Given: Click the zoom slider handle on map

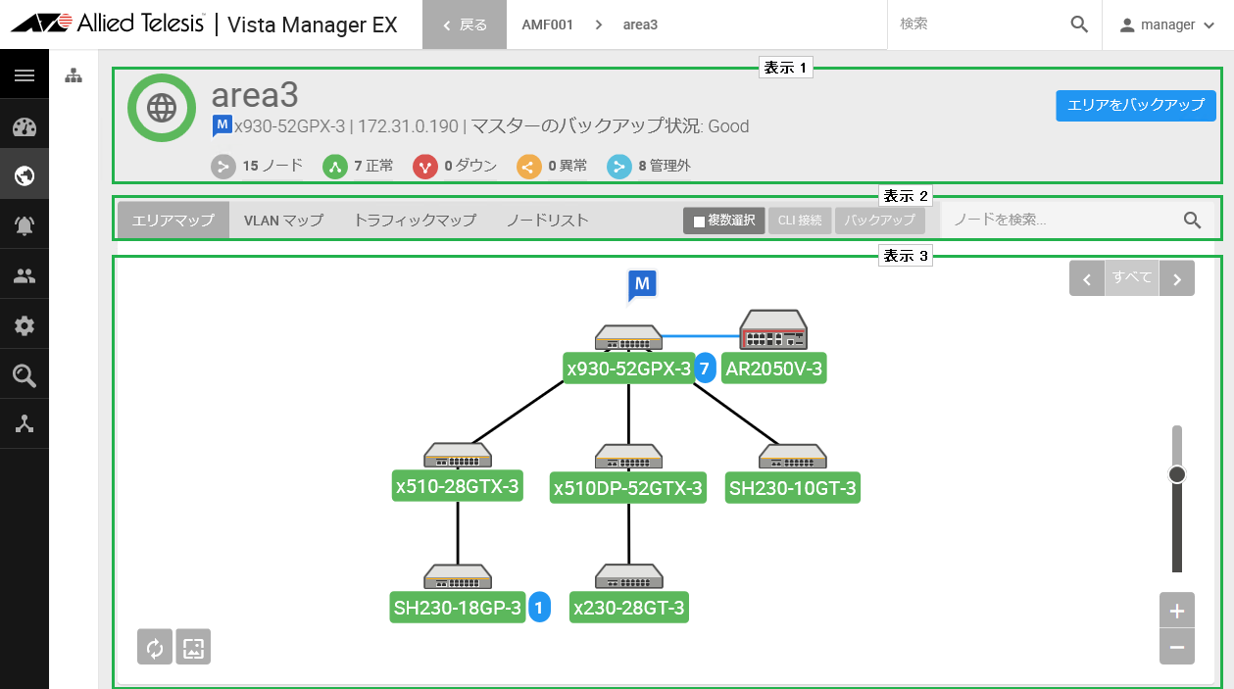Looking at the screenshot, I should (1177, 474).
